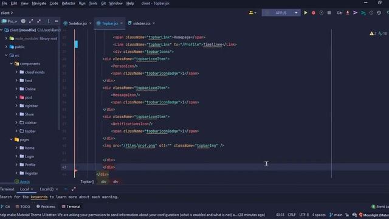Switch to the Sodebar.jsx editor tab
389x219 pixels.
click(77, 23)
